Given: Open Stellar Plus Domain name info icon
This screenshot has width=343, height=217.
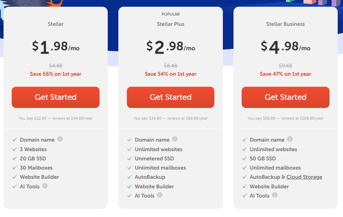Looking at the screenshot, I should [x=175, y=139].
